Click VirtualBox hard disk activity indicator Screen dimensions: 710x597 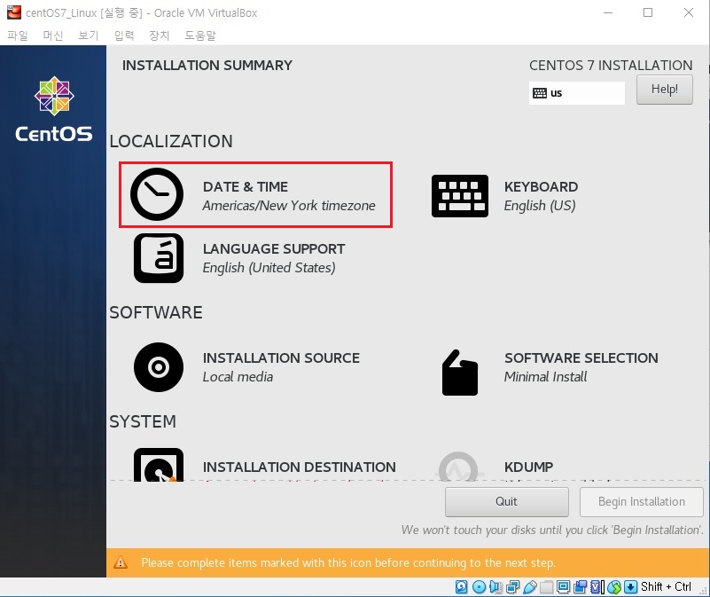pyautogui.click(x=462, y=586)
